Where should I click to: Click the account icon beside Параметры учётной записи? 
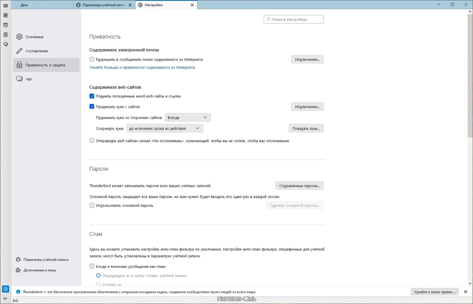[18, 260]
